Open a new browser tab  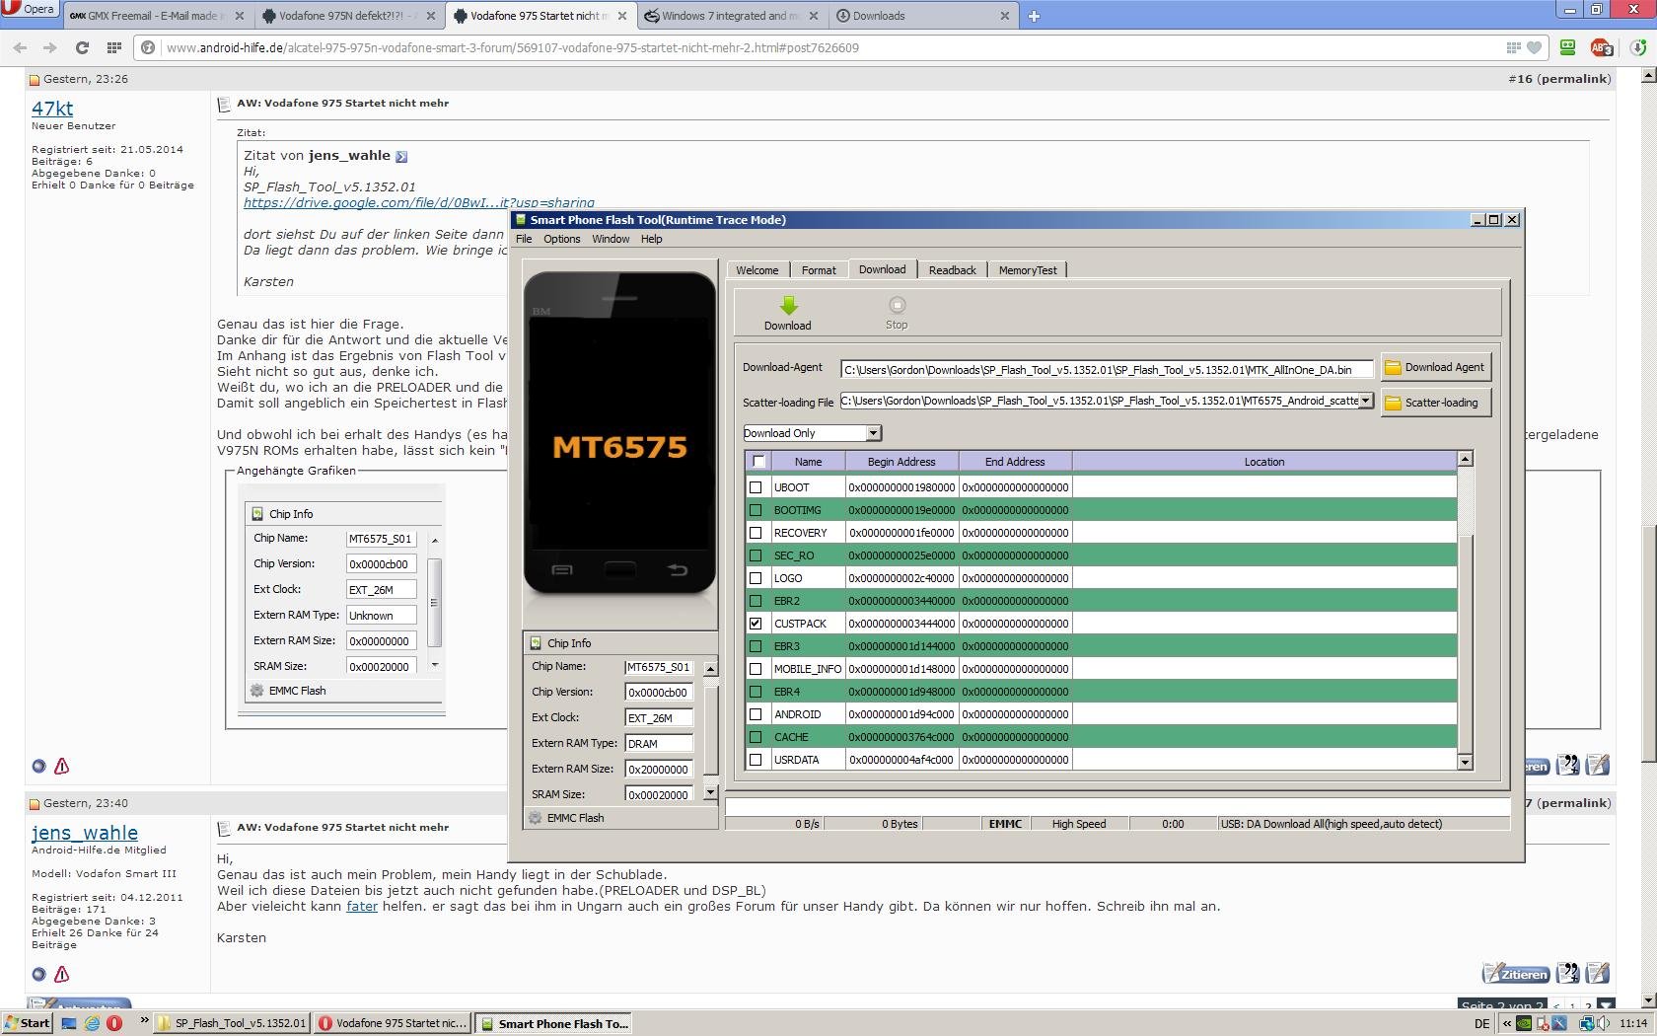pos(1034,16)
